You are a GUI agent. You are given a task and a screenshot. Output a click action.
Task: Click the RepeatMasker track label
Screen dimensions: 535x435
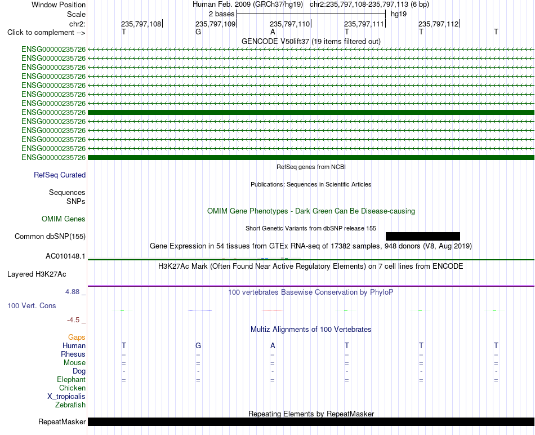pyautogui.click(x=62, y=421)
